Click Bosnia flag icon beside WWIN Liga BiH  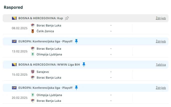pyautogui.click(x=14, y=65)
